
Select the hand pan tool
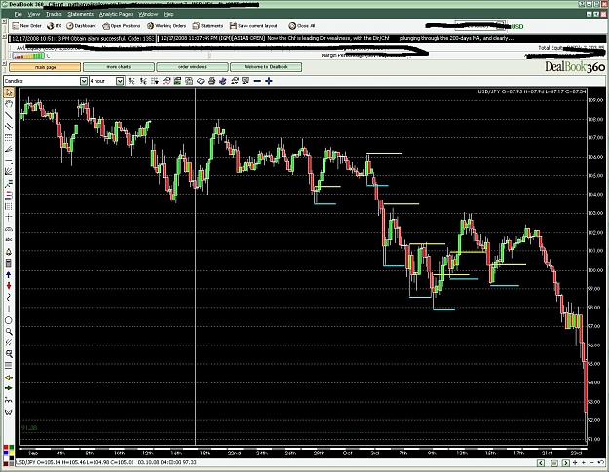point(9,104)
